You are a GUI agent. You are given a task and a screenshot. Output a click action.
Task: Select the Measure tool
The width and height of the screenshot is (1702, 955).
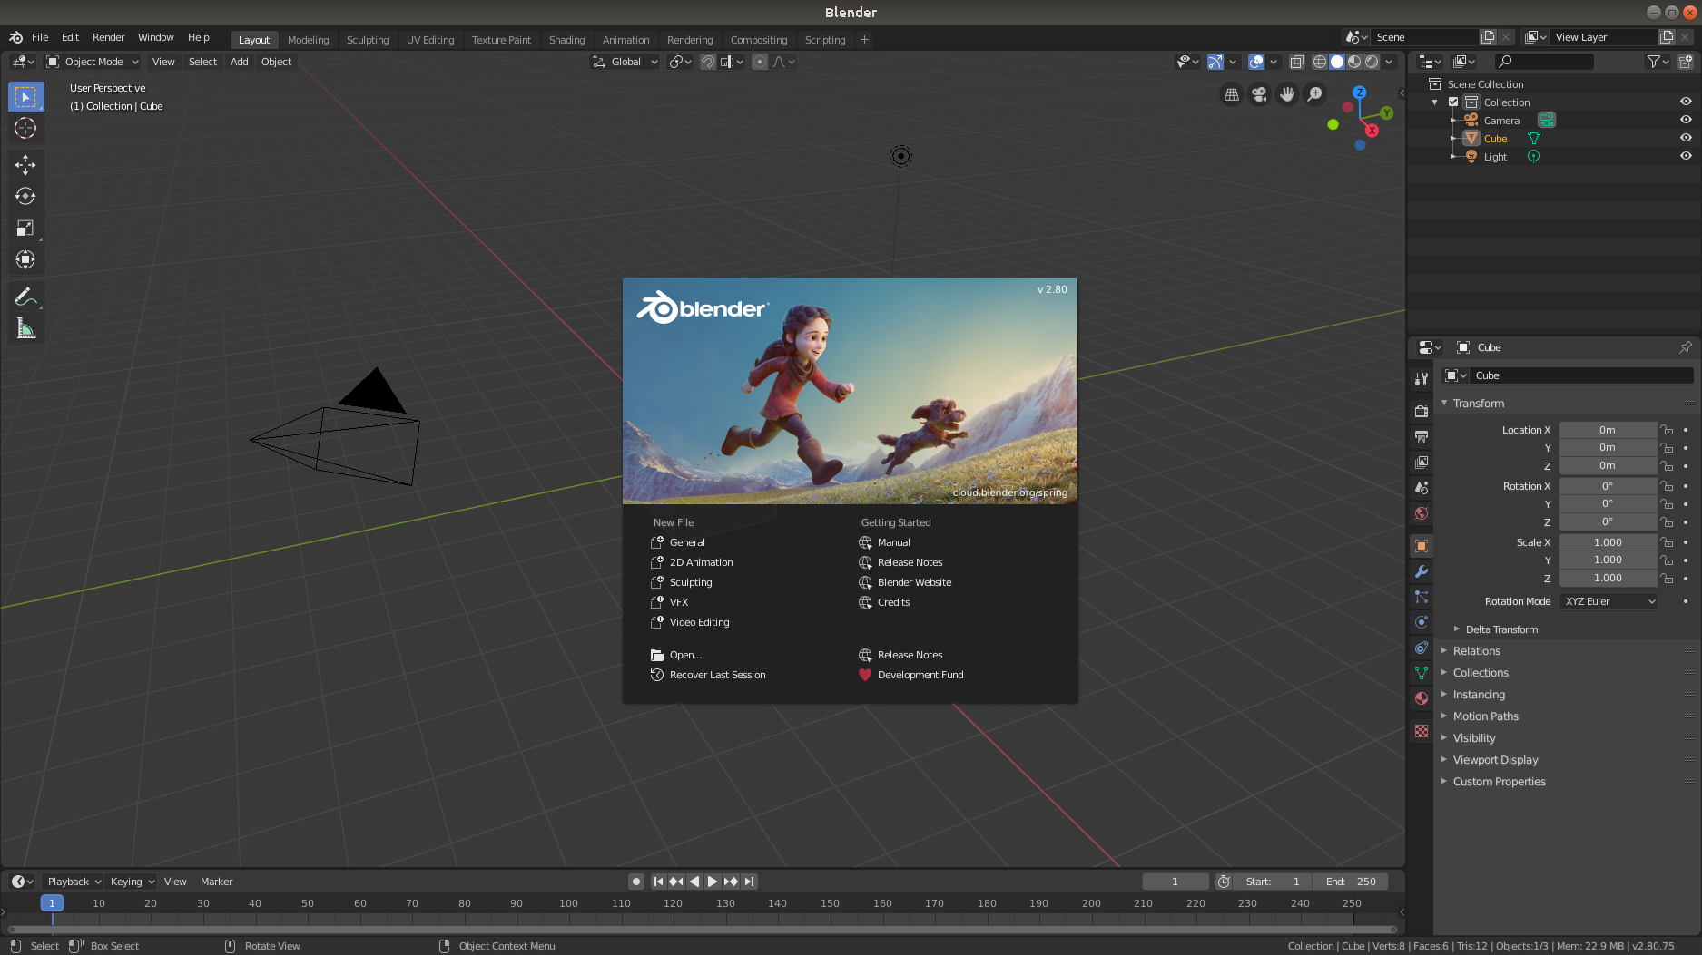[x=25, y=329]
